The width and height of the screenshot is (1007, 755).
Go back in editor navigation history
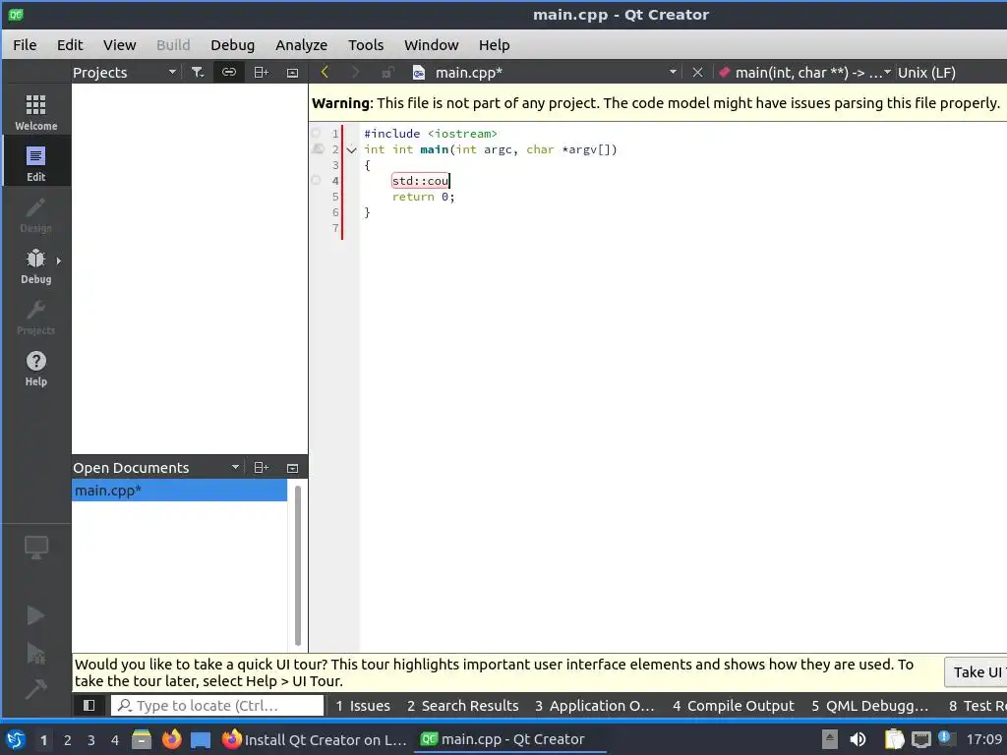[325, 73]
